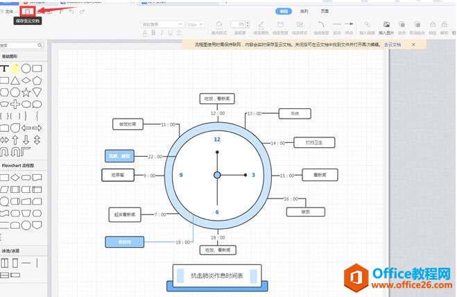This screenshot has width=457, height=297.
Task: Toggle underline formatting
Action: (x=170, y=33)
